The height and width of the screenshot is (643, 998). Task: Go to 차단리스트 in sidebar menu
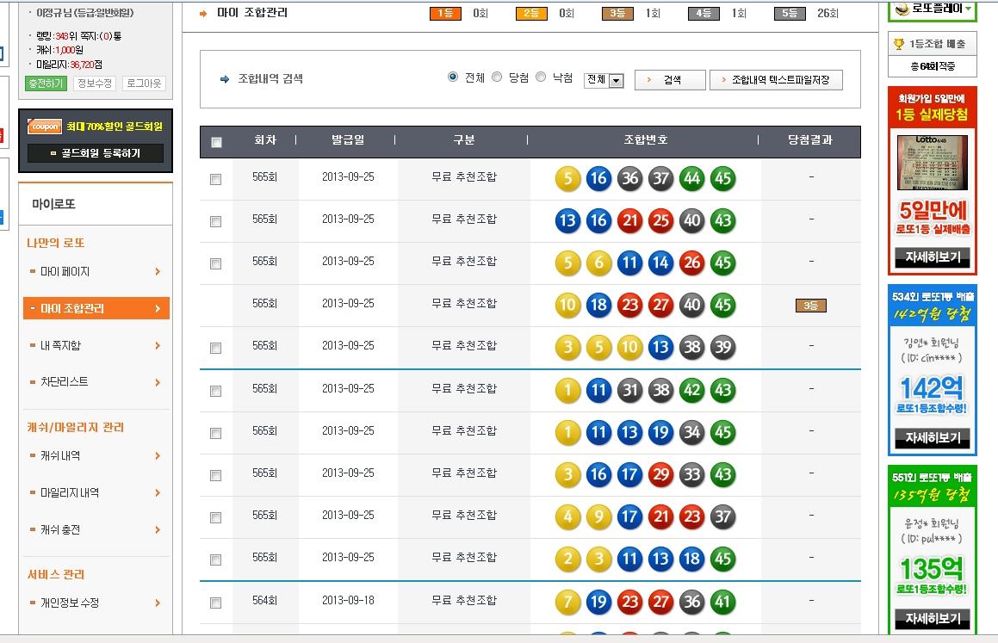(x=64, y=381)
